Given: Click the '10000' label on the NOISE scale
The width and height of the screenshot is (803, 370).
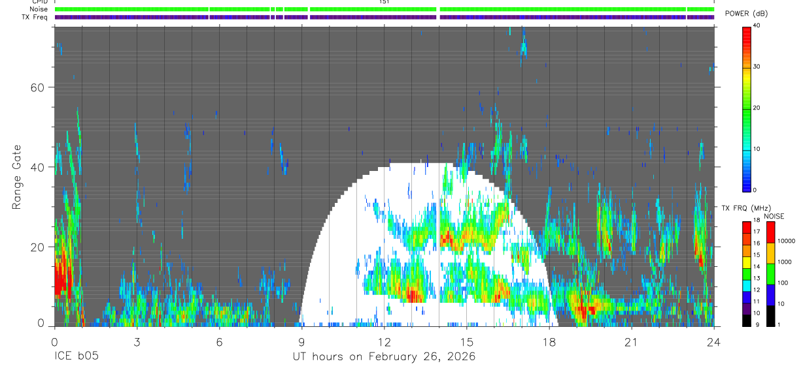Looking at the screenshot, I should 787,241.
